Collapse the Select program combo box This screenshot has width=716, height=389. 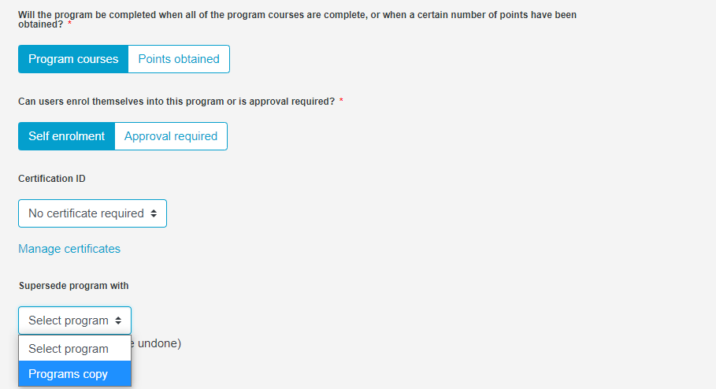[x=75, y=320]
